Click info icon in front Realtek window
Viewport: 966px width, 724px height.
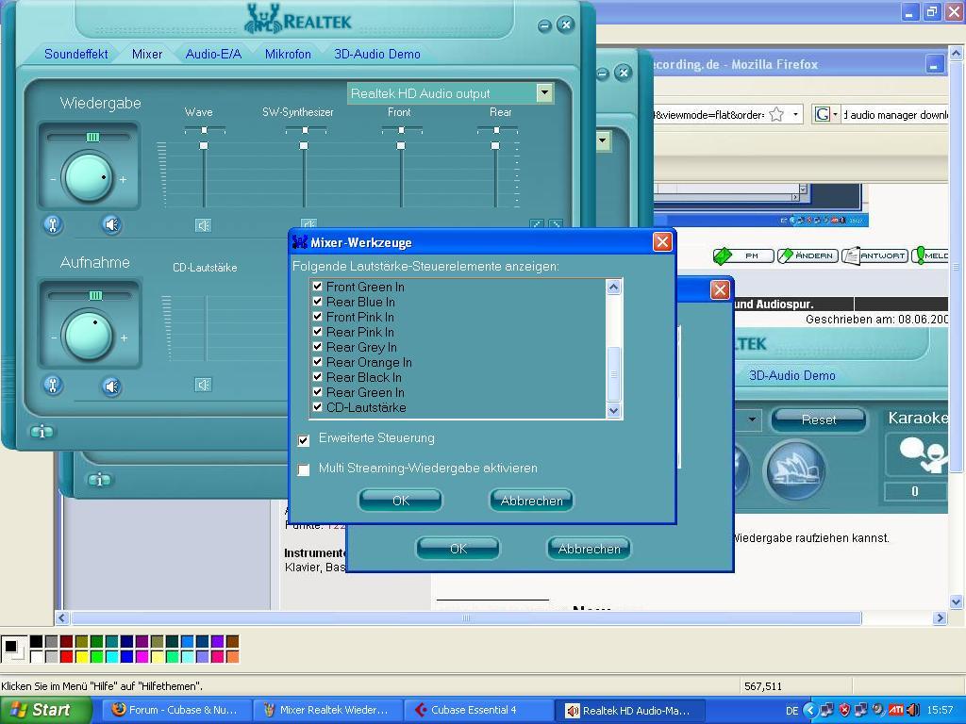[x=42, y=432]
